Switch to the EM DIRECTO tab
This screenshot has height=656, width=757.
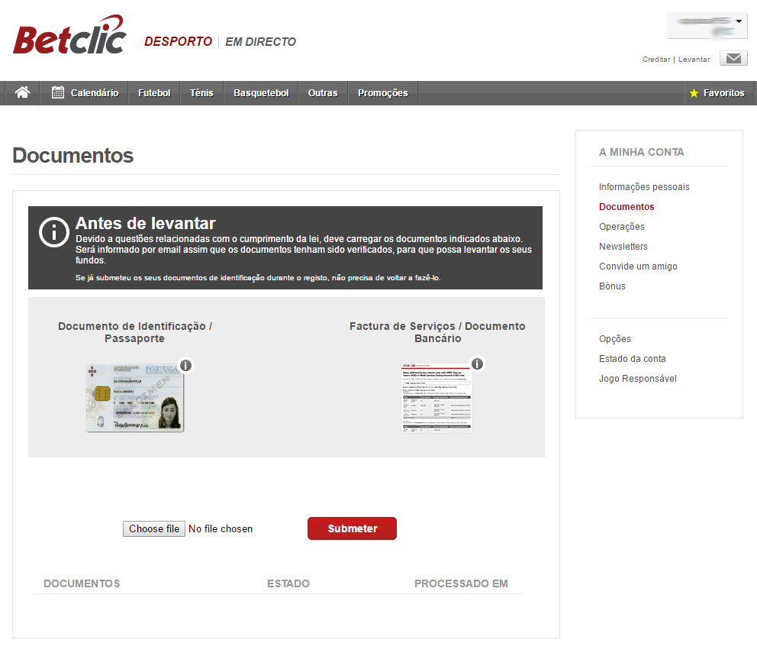click(260, 42)
